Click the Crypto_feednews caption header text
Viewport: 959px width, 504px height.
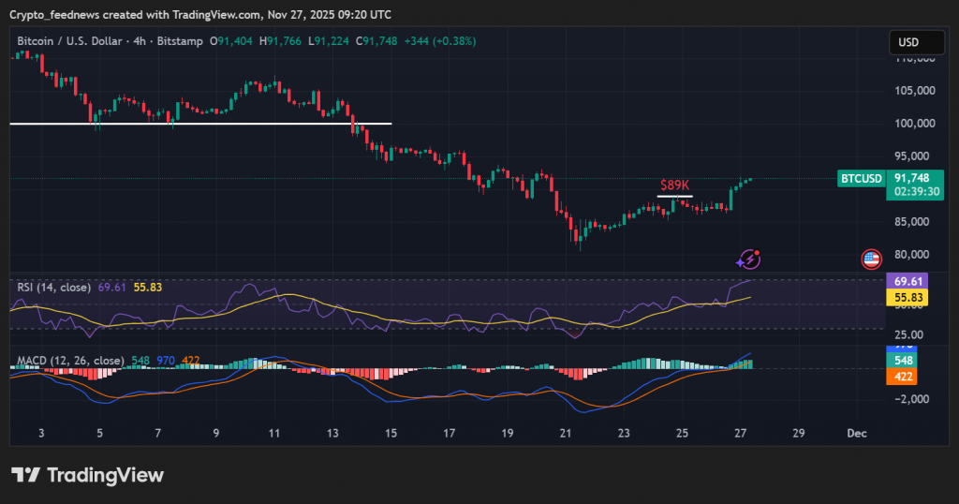point(200,14)
